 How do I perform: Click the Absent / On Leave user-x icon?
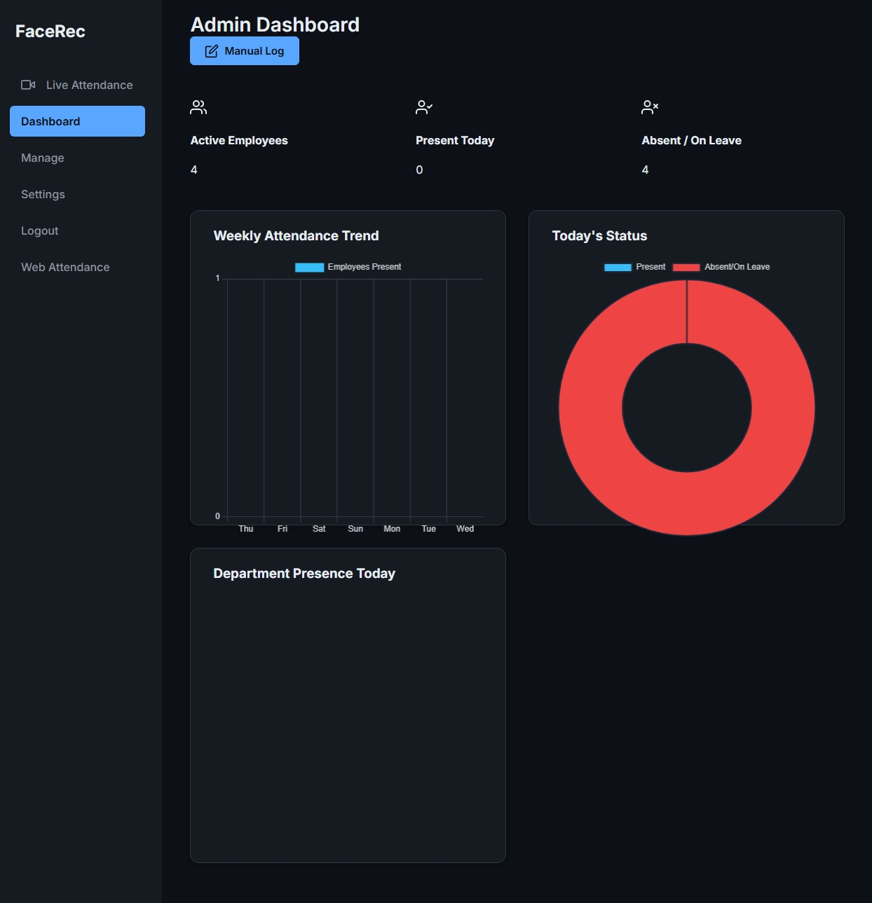(650, 107)
